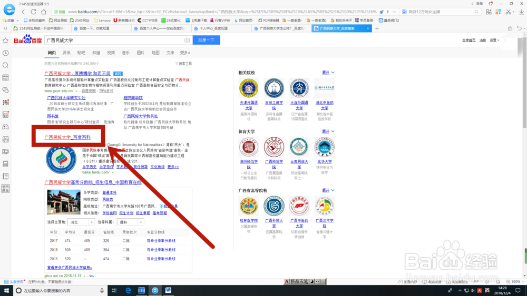Click the undo closed tab arrow icon
Viewport: 527px width, 296px height.
click(x=519, y=28)
